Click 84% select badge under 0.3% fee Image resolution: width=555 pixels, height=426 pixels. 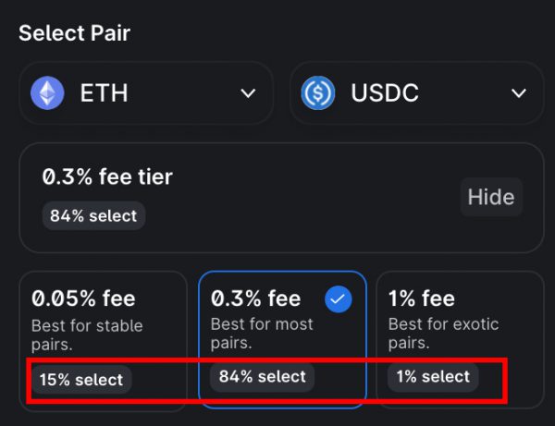(x=262, y=377)
